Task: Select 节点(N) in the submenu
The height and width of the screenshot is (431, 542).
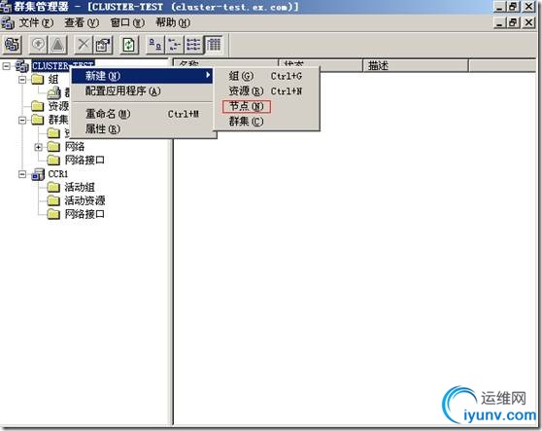Action: (266, 106)
